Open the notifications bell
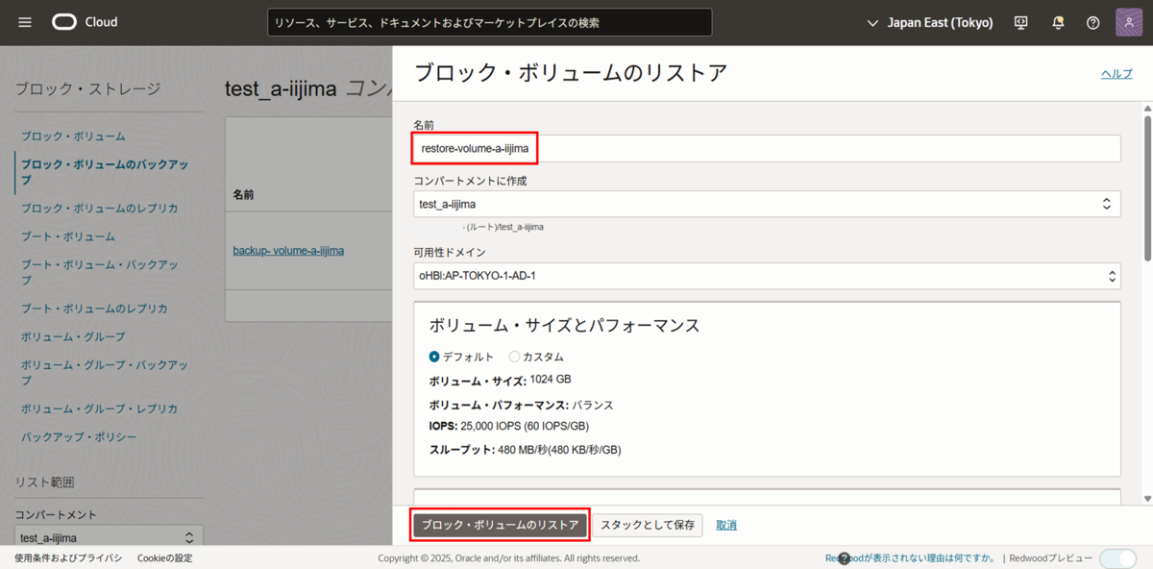The image size is (1153, 569). click(1058, 22)
